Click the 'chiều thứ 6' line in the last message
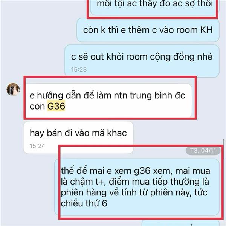226x226 pixels. pyautogui.click(x=84, y=203)
